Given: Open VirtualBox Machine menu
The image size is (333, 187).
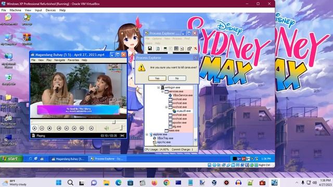Looking at the screenshot, I should pyautogui.click(x=15, y=10).
